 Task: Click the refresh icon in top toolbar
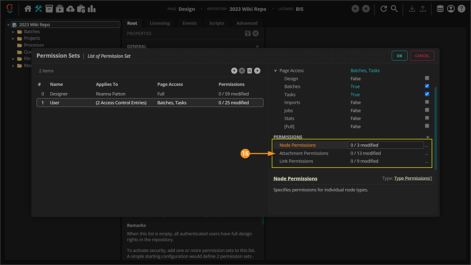(384, 8)
